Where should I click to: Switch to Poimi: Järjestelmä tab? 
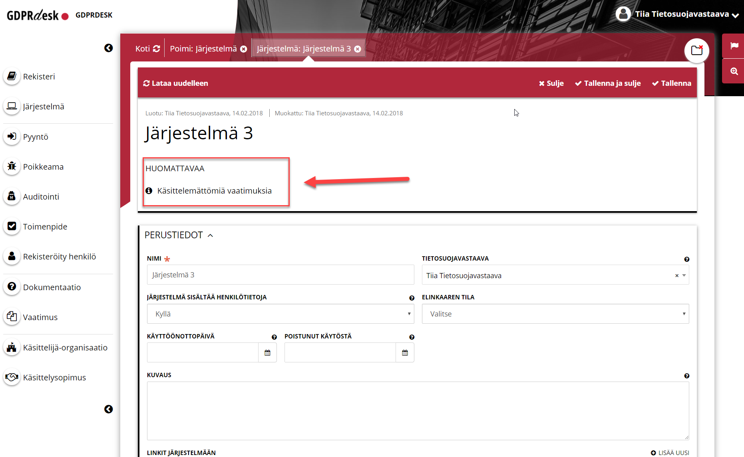point(203,49)
